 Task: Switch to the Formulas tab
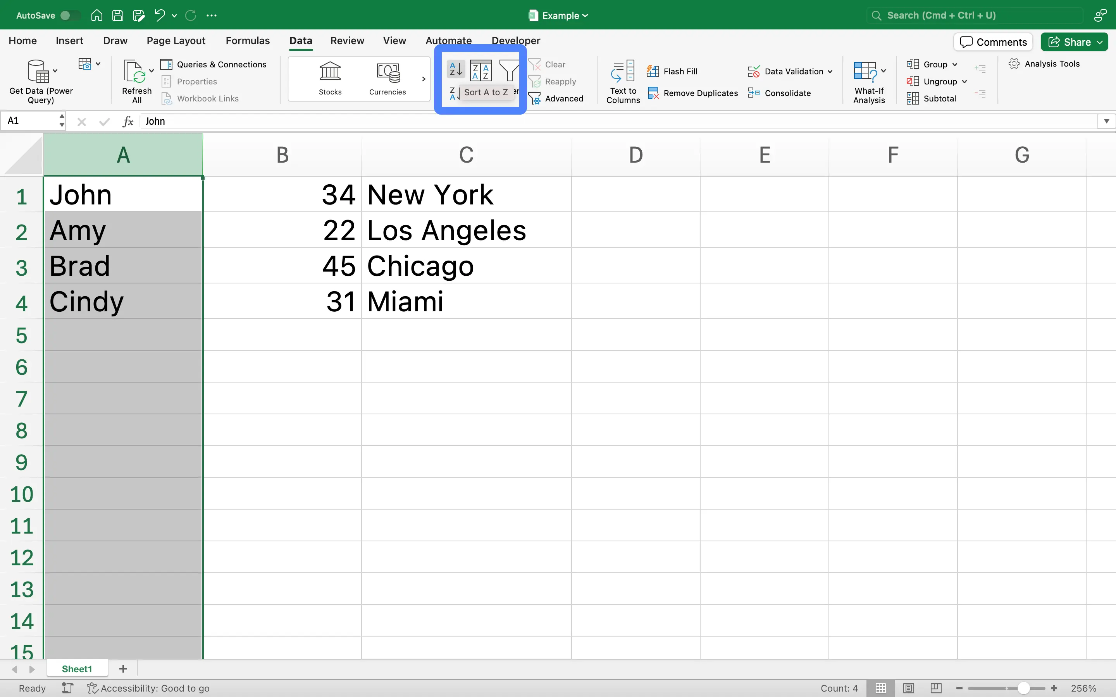[248, 41]
